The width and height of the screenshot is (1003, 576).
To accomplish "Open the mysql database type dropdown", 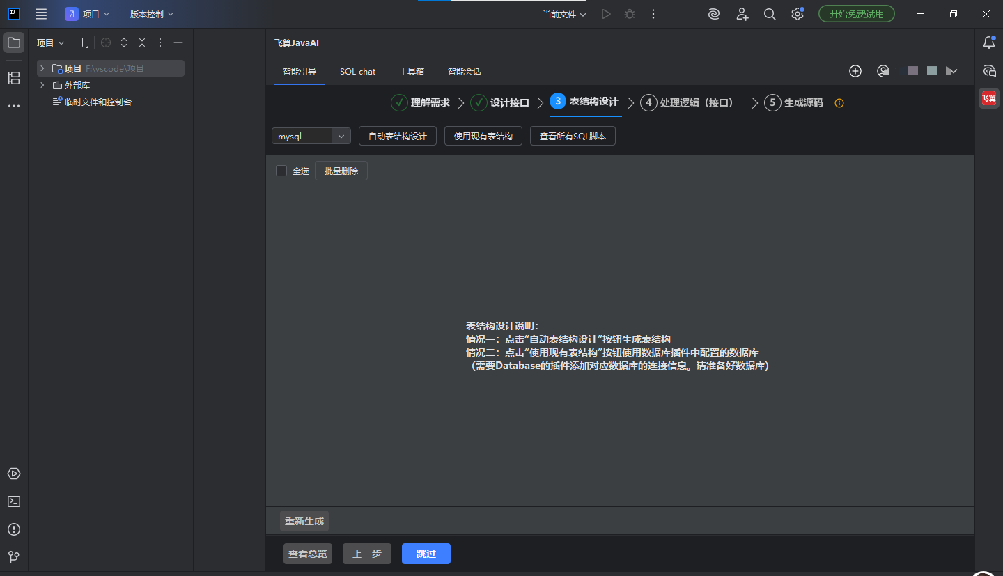I will click(x=311, y=137).
